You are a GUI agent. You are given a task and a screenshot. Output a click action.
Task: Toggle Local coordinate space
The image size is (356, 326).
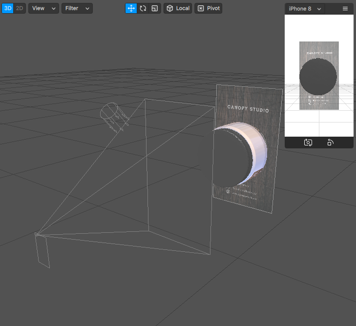click(x=178, y=8)
